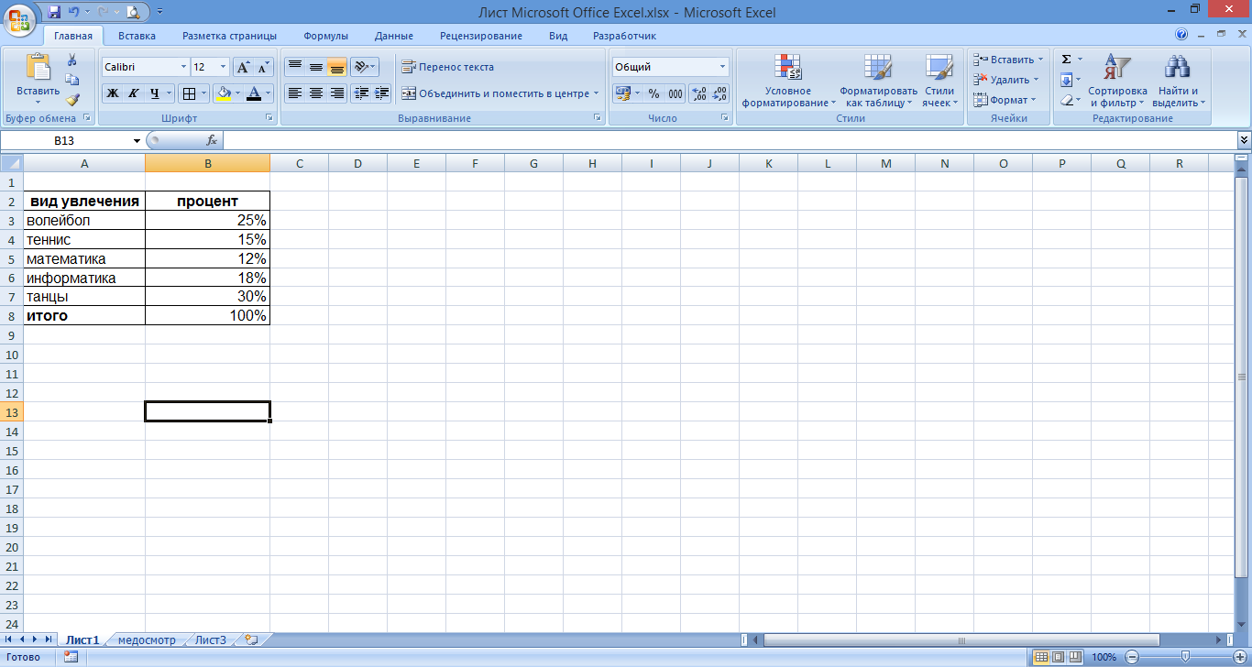Toggle underline Ч formatting
Screen dimensions: 1252x667
(154, 93)
